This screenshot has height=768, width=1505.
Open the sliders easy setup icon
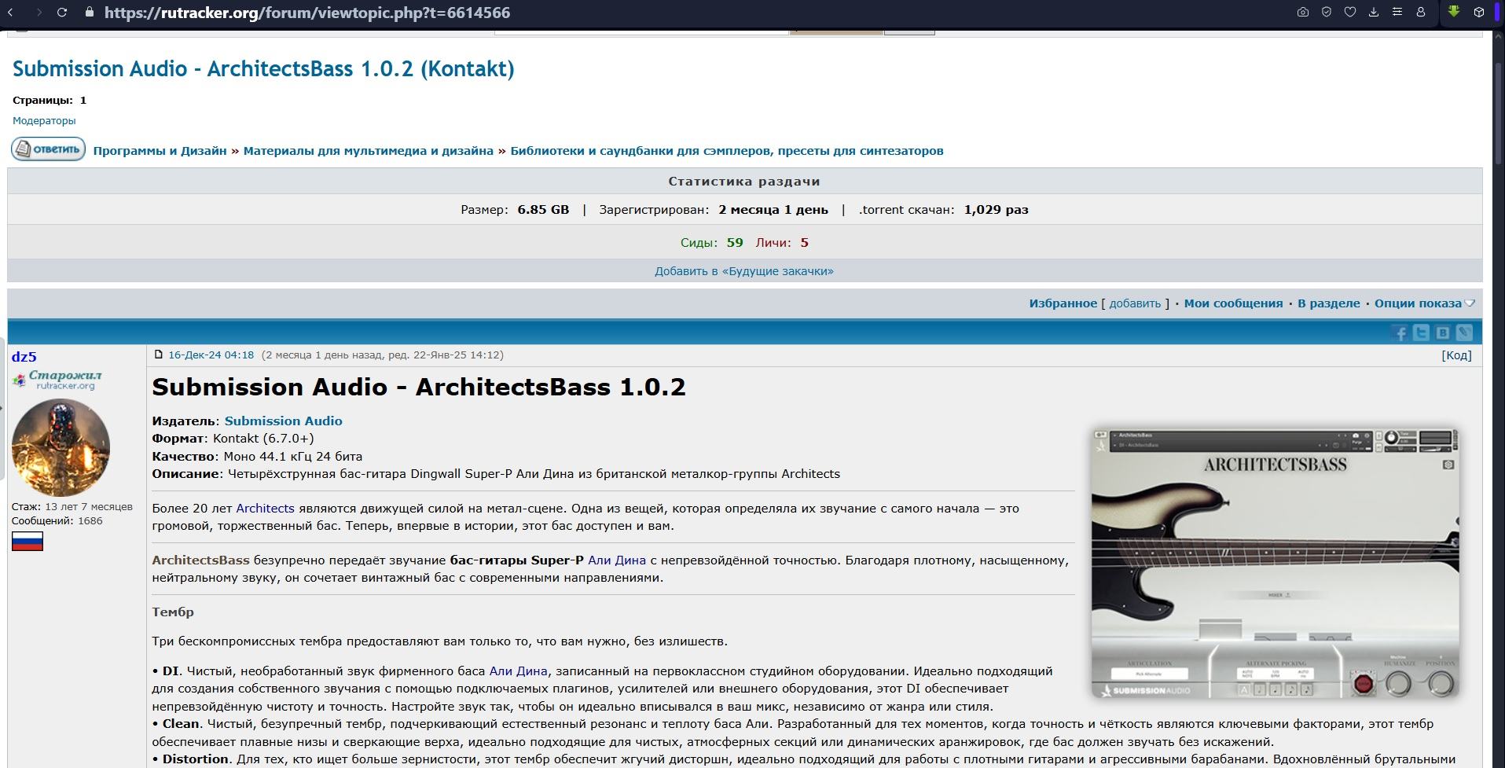(x=1397, y=13)
